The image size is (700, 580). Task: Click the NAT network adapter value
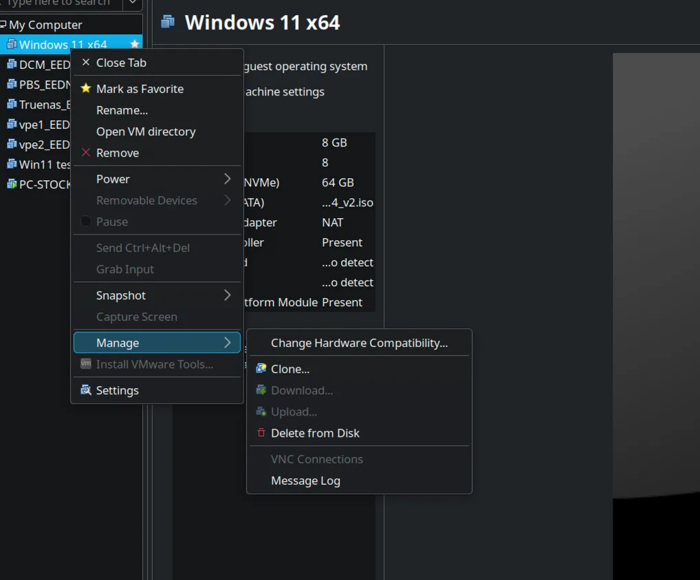tap(333, 222)
